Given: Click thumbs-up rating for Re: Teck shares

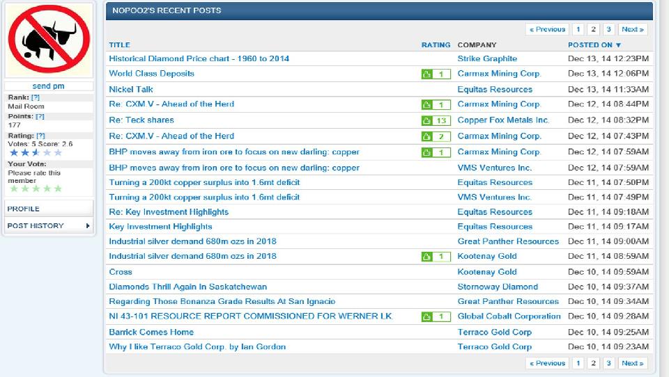Looking at the screenshot, I should [x=427, y=121].
